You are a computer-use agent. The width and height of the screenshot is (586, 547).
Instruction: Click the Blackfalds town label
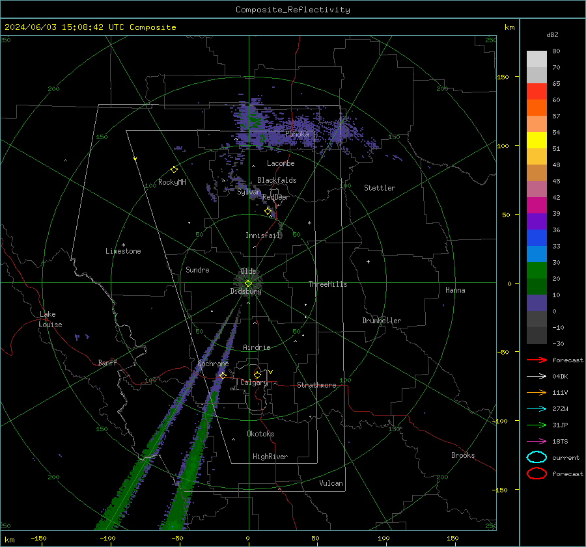(x=277, y=180)
